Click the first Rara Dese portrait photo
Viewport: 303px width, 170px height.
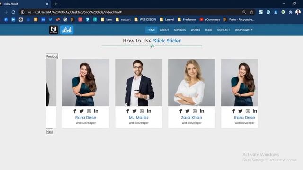click(x=86, y=83)
